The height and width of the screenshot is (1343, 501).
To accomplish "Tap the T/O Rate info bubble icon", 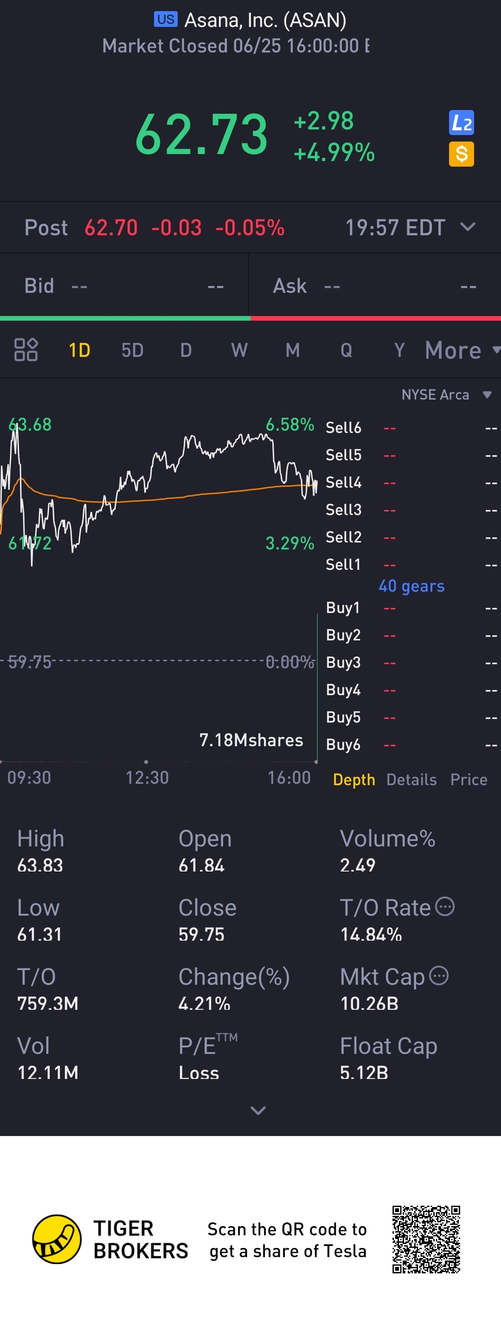I will tap(445, 907).
